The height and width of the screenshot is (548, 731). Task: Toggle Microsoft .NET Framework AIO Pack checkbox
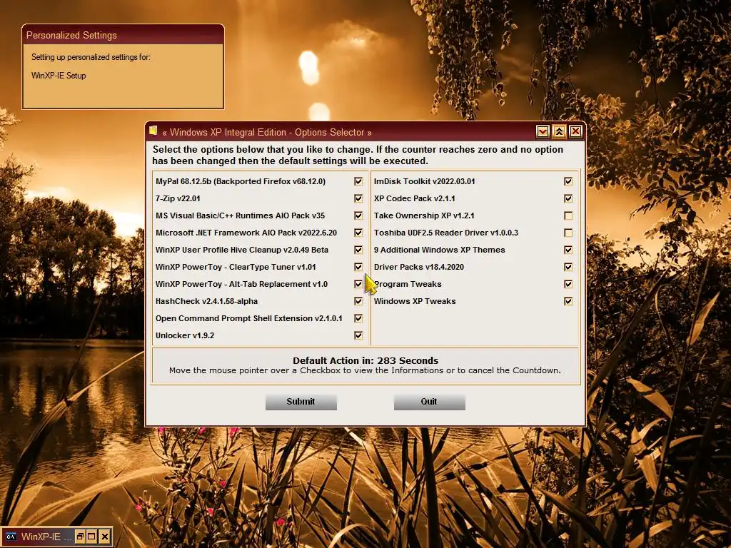(358, 233)
